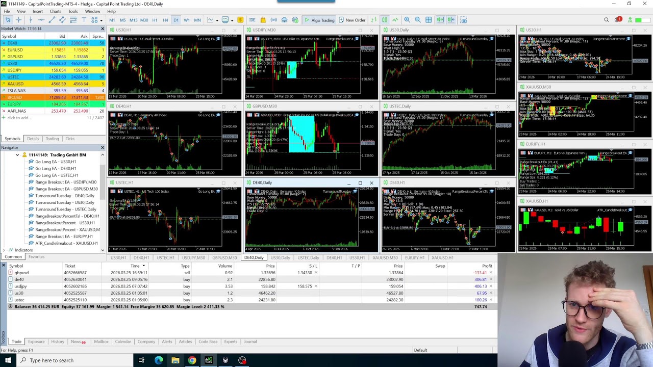The width and height of the screenshot is (653, 367).
Task: Select the vertical line drawing tool
Action: click(30, 20)
